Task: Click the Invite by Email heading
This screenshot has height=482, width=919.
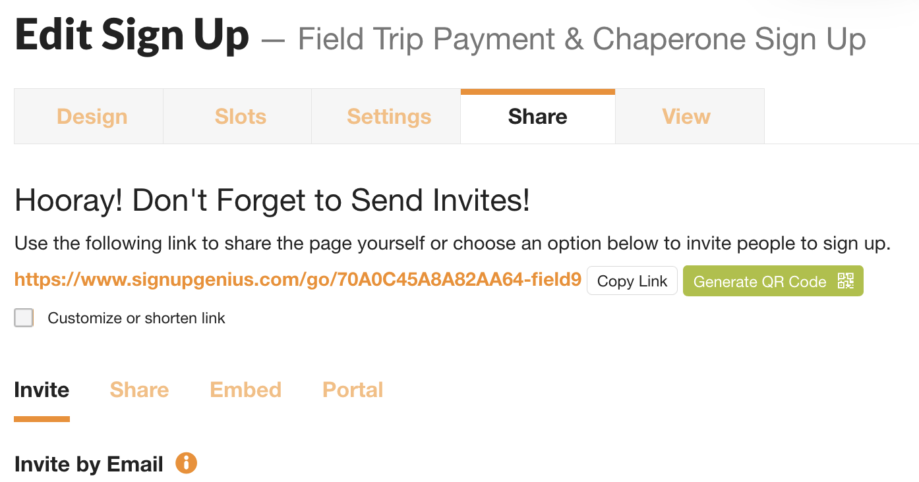Action: 88,464
